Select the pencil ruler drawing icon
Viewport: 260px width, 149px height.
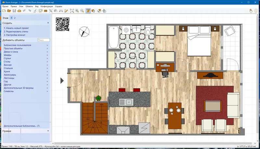tap(66, 11)
